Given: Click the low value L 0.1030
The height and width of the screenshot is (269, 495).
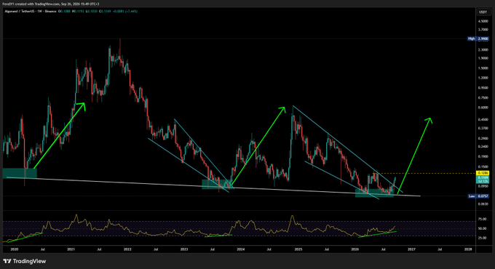Looking at the screenshot, I should pyautogui.click(x=91, y=12).
